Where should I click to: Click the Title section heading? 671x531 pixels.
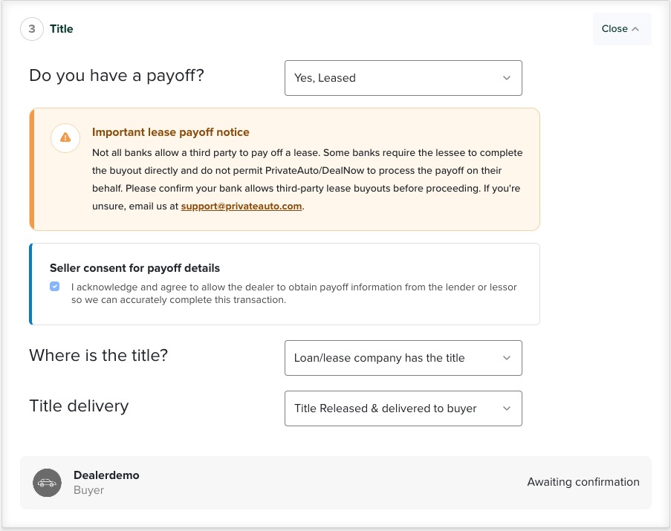pos(62,29)
